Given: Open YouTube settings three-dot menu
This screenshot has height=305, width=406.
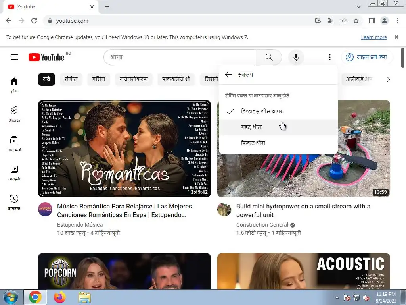Looking at the screenshot, I should [x=329, y=57].
